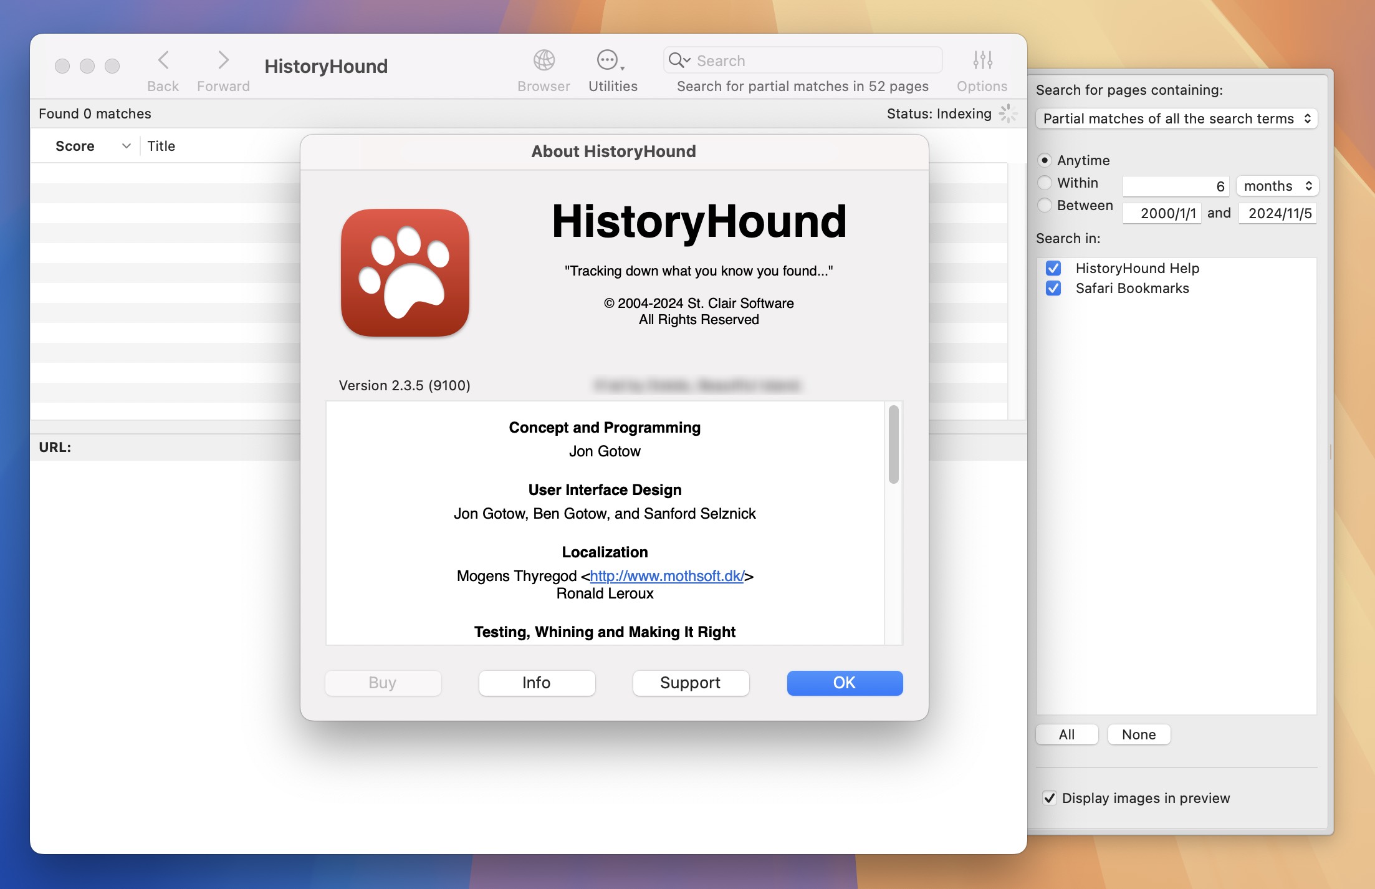The height and width of the screenshot is (889, 1375).
Task: Open the partial matches search mode dropdown
Action: [x=1177, y=118]
